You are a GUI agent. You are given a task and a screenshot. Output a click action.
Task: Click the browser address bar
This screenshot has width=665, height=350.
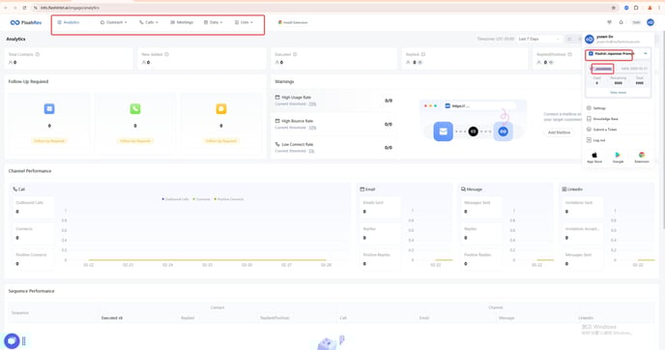pyautogui.click(x=322, y=8)
